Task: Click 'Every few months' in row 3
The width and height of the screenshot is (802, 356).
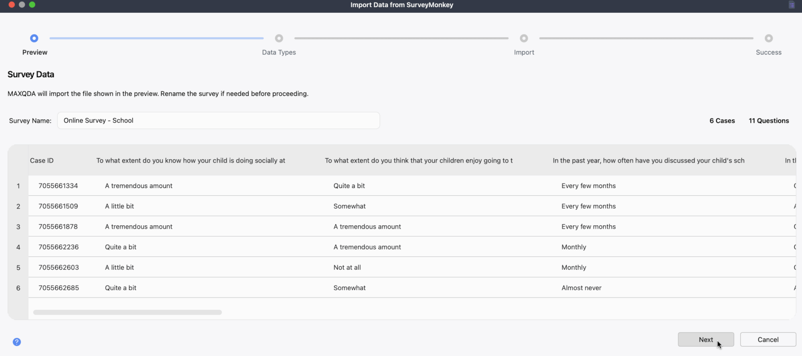Action: click(x=589, y=227)
